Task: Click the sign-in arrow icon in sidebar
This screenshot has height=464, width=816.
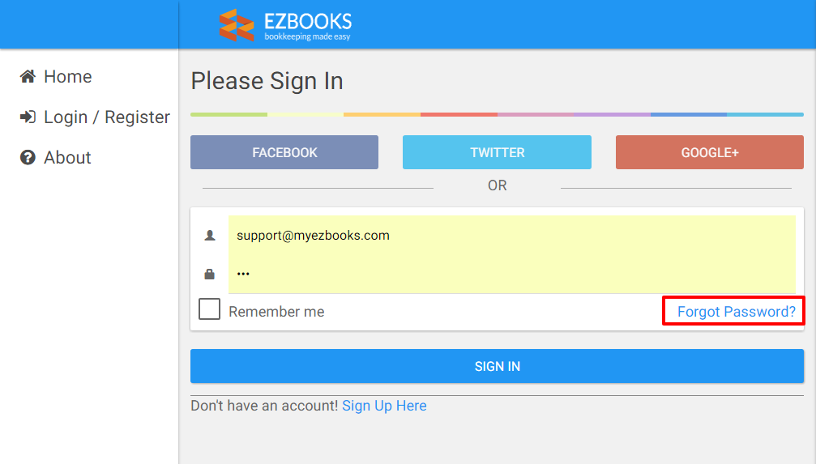Action: (28, 117)
